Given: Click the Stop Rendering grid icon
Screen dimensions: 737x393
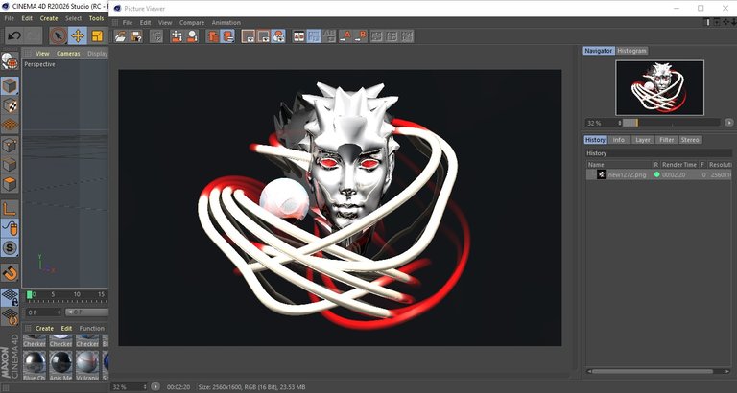Looking at the screenshot, I should [x=156, y=36].
